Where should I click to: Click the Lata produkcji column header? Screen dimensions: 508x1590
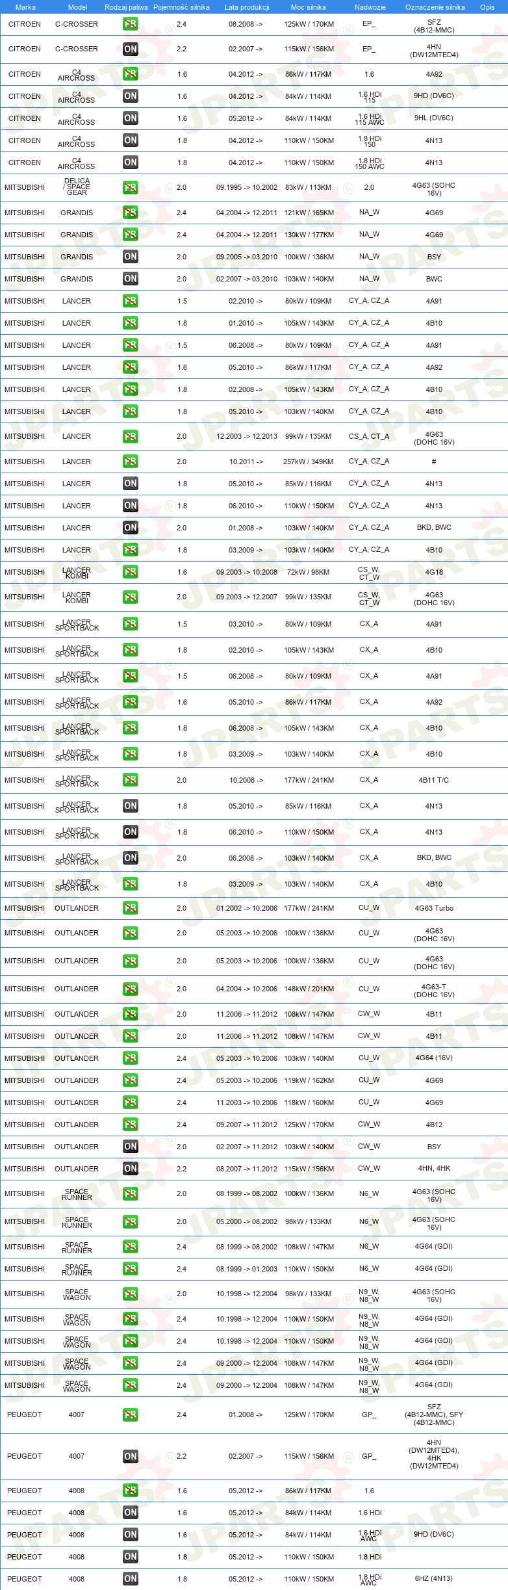tap(247, 7)
